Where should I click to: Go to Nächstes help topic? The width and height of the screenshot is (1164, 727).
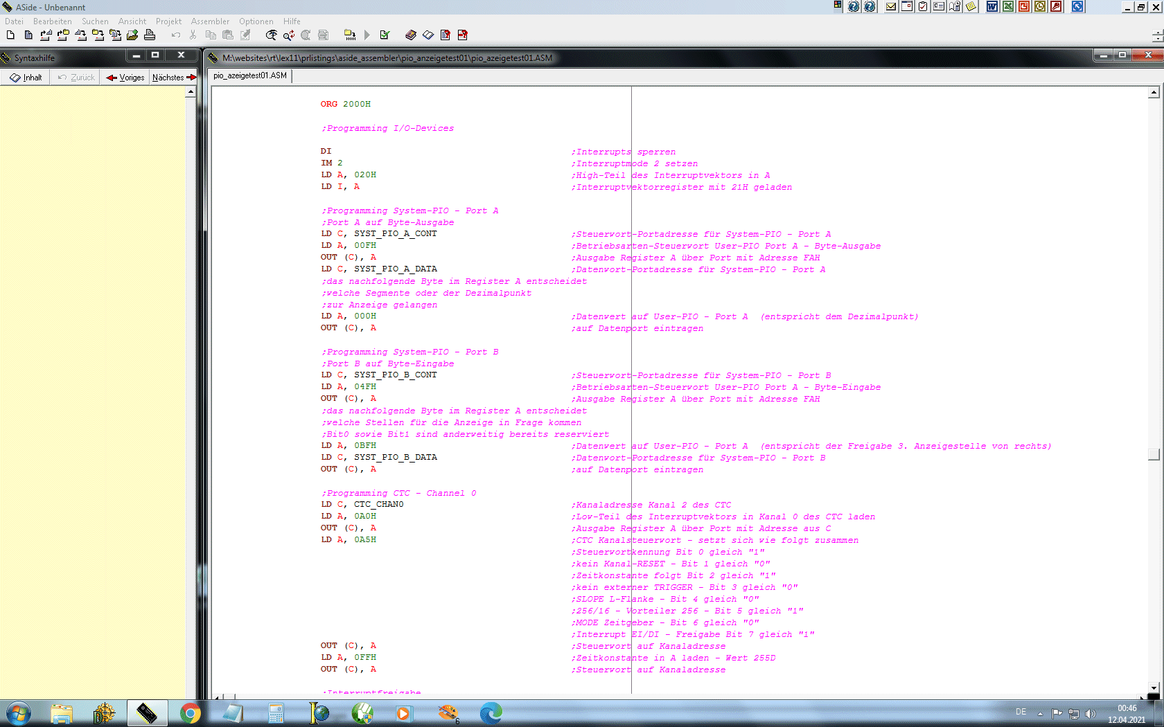174,78
